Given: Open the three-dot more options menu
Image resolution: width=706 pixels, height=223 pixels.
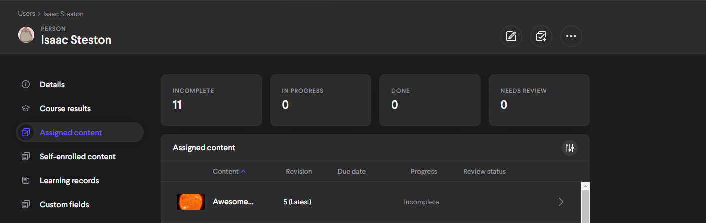Looking at the screenshot, I should coord(571,36).
